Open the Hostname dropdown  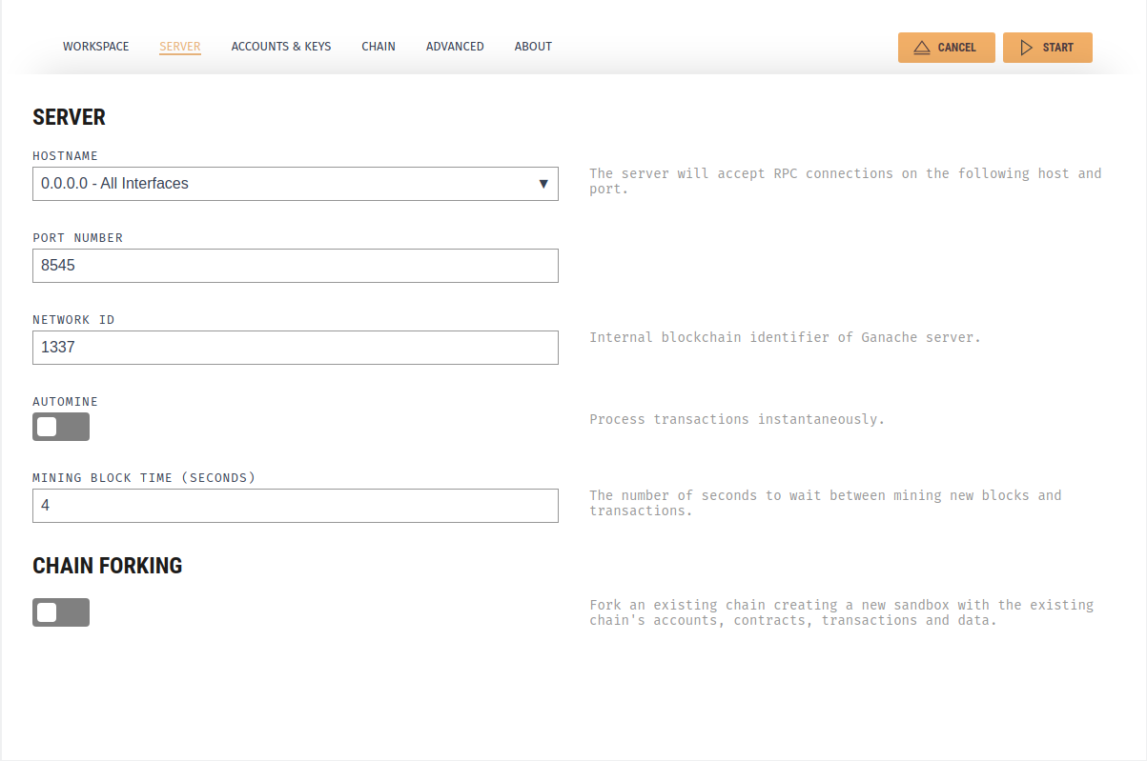tap(296, 184)
